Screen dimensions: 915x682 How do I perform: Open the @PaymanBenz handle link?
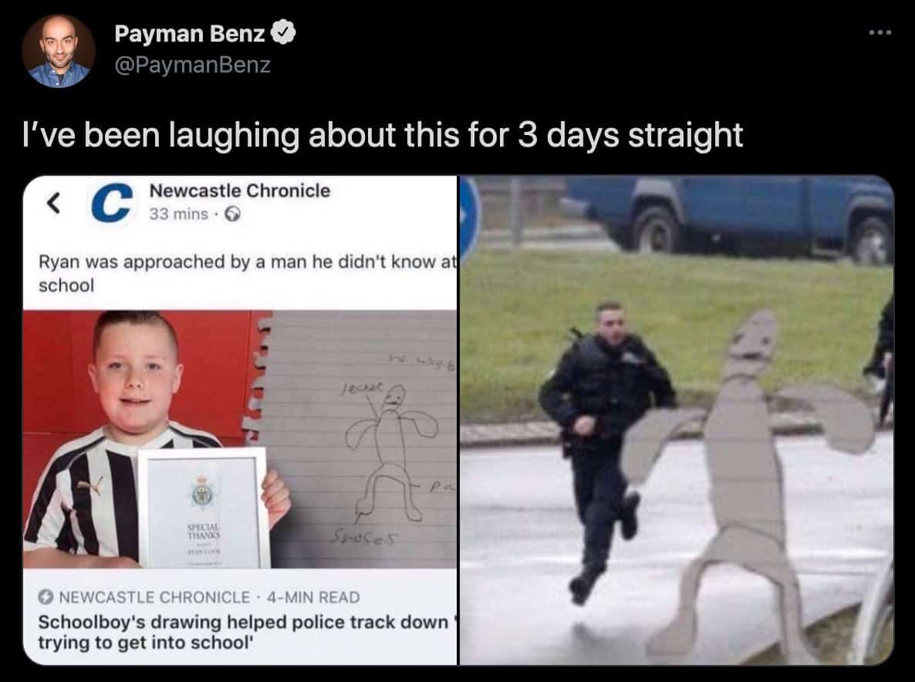(193, 65)
